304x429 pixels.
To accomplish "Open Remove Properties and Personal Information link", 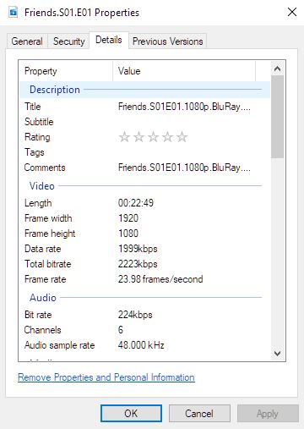I will click(x=106, y=377).
